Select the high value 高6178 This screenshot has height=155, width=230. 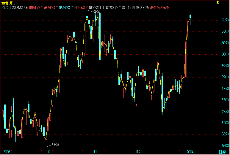pyautogui.click(x=50, y=7)
